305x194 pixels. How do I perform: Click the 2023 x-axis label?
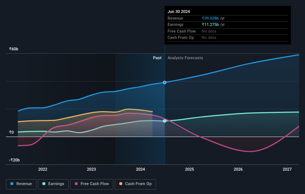click(91, 169)
